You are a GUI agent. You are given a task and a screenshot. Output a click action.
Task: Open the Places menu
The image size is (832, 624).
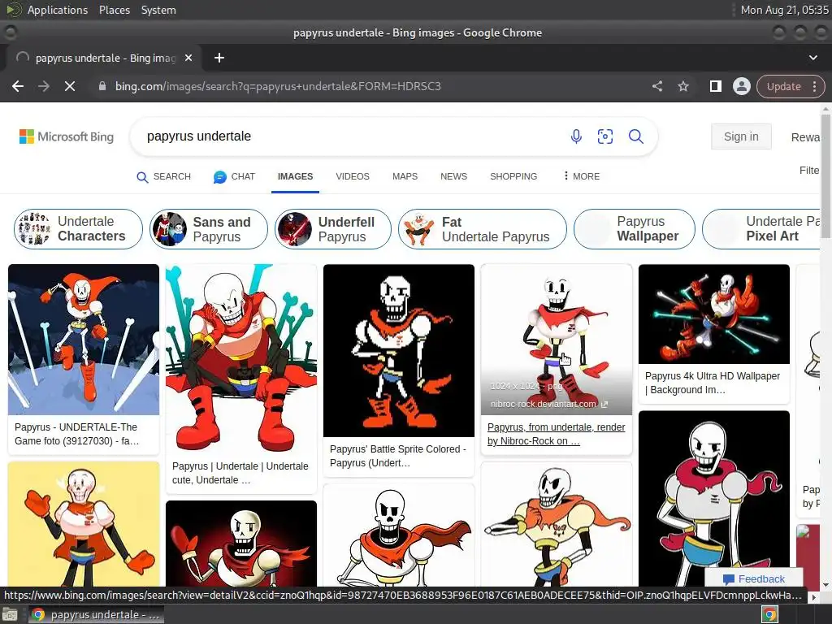(x=114, y=10)
